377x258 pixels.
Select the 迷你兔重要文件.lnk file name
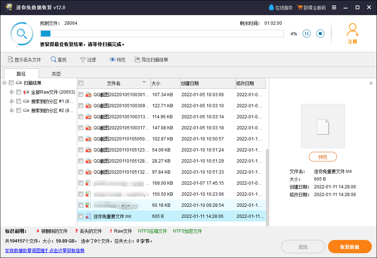click(112, 216)
